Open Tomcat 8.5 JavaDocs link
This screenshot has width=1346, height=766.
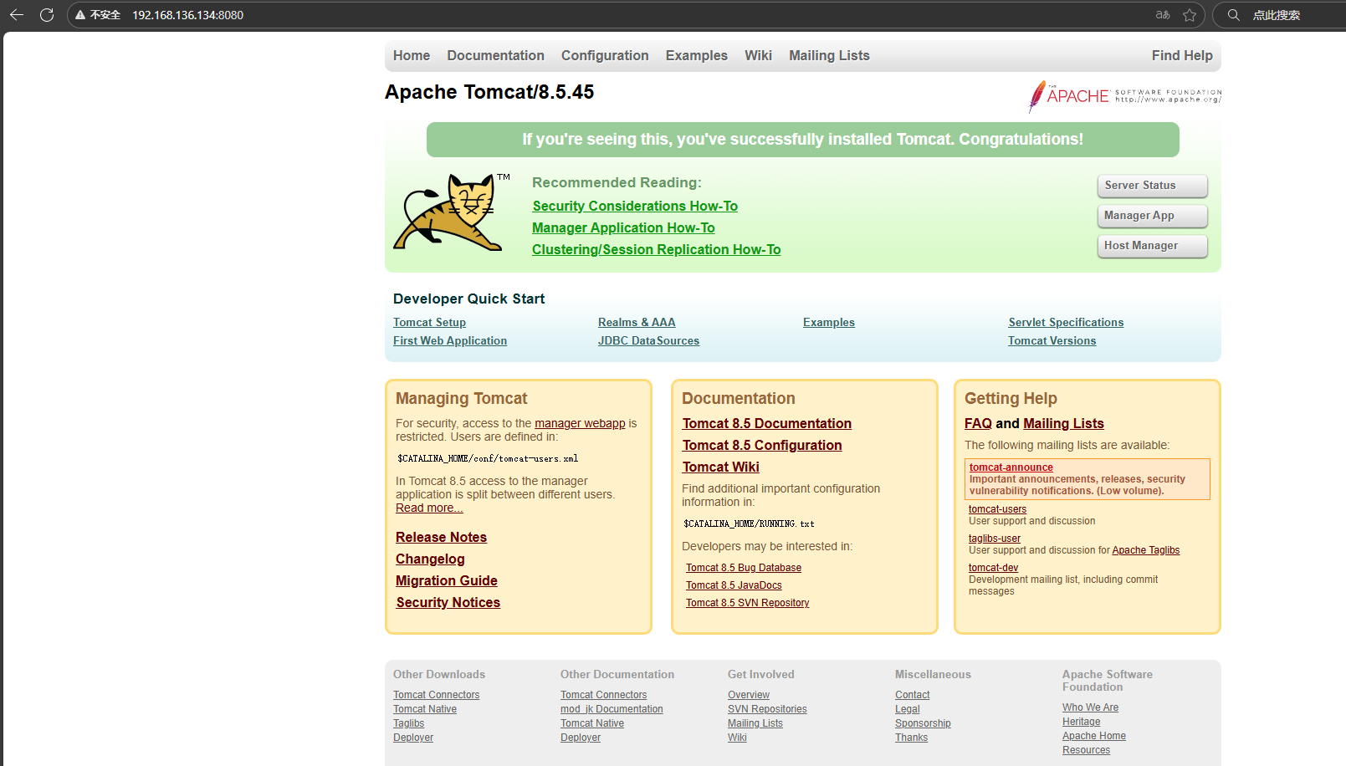(734, 585)
